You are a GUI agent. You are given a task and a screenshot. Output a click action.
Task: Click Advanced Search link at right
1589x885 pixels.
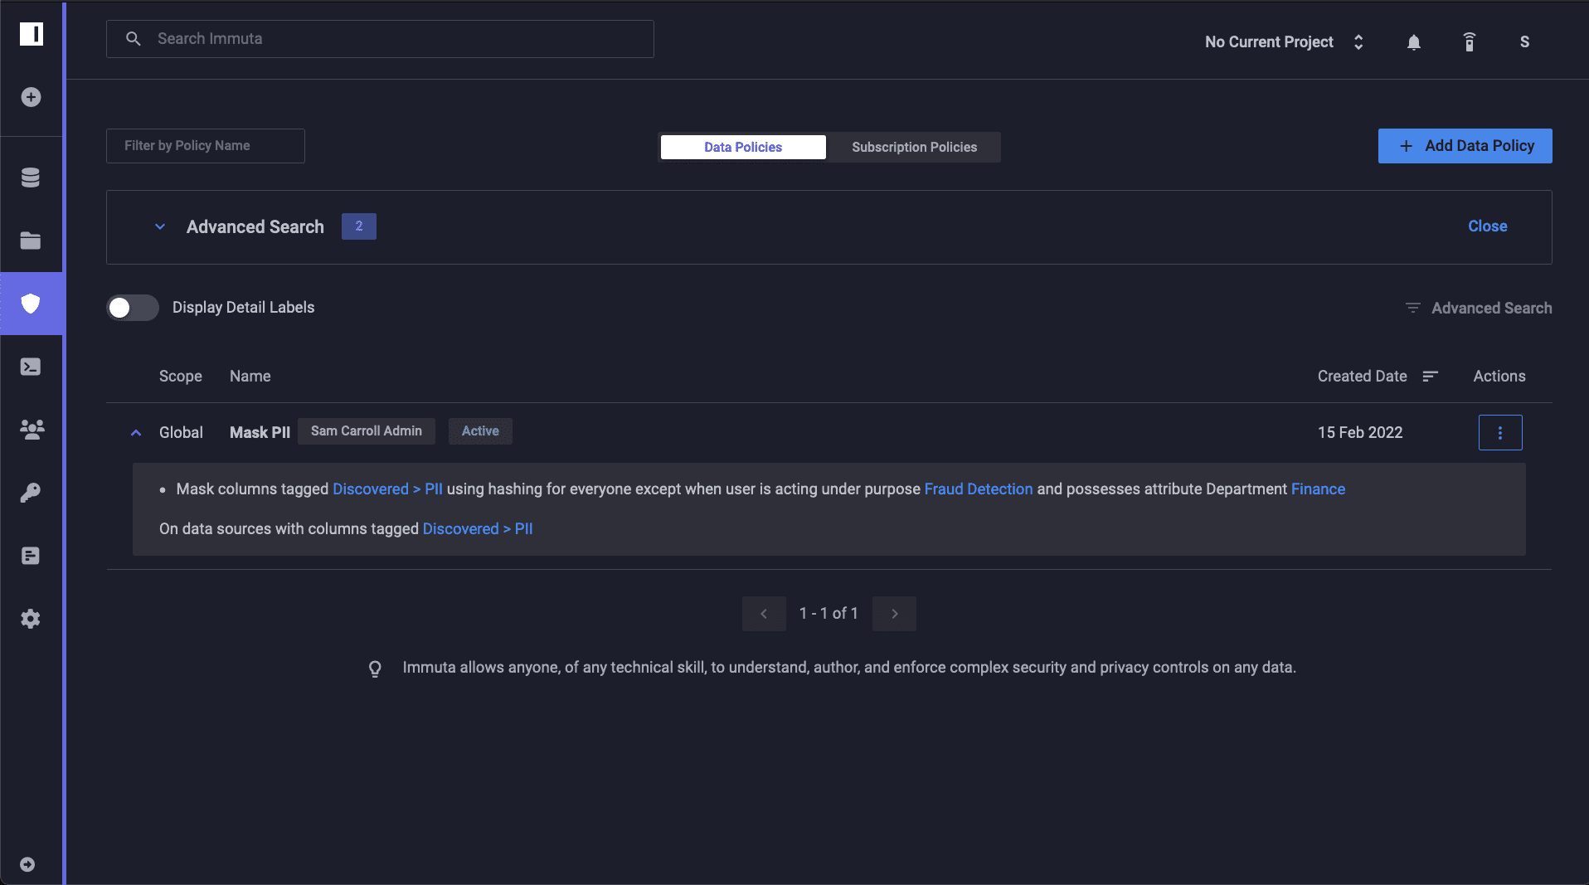point(1491,308)
